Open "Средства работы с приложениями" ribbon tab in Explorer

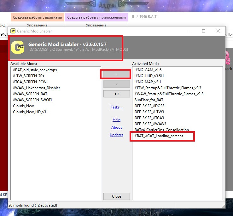pos(96,17)
